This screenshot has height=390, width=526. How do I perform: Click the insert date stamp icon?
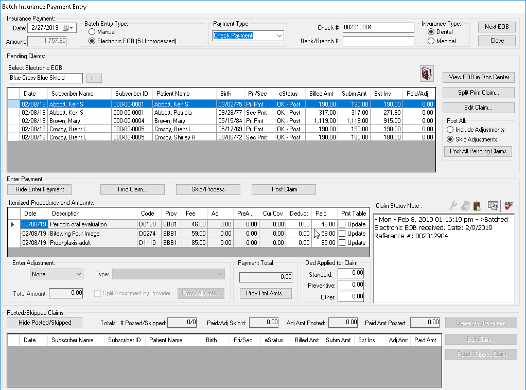(493, 206)
